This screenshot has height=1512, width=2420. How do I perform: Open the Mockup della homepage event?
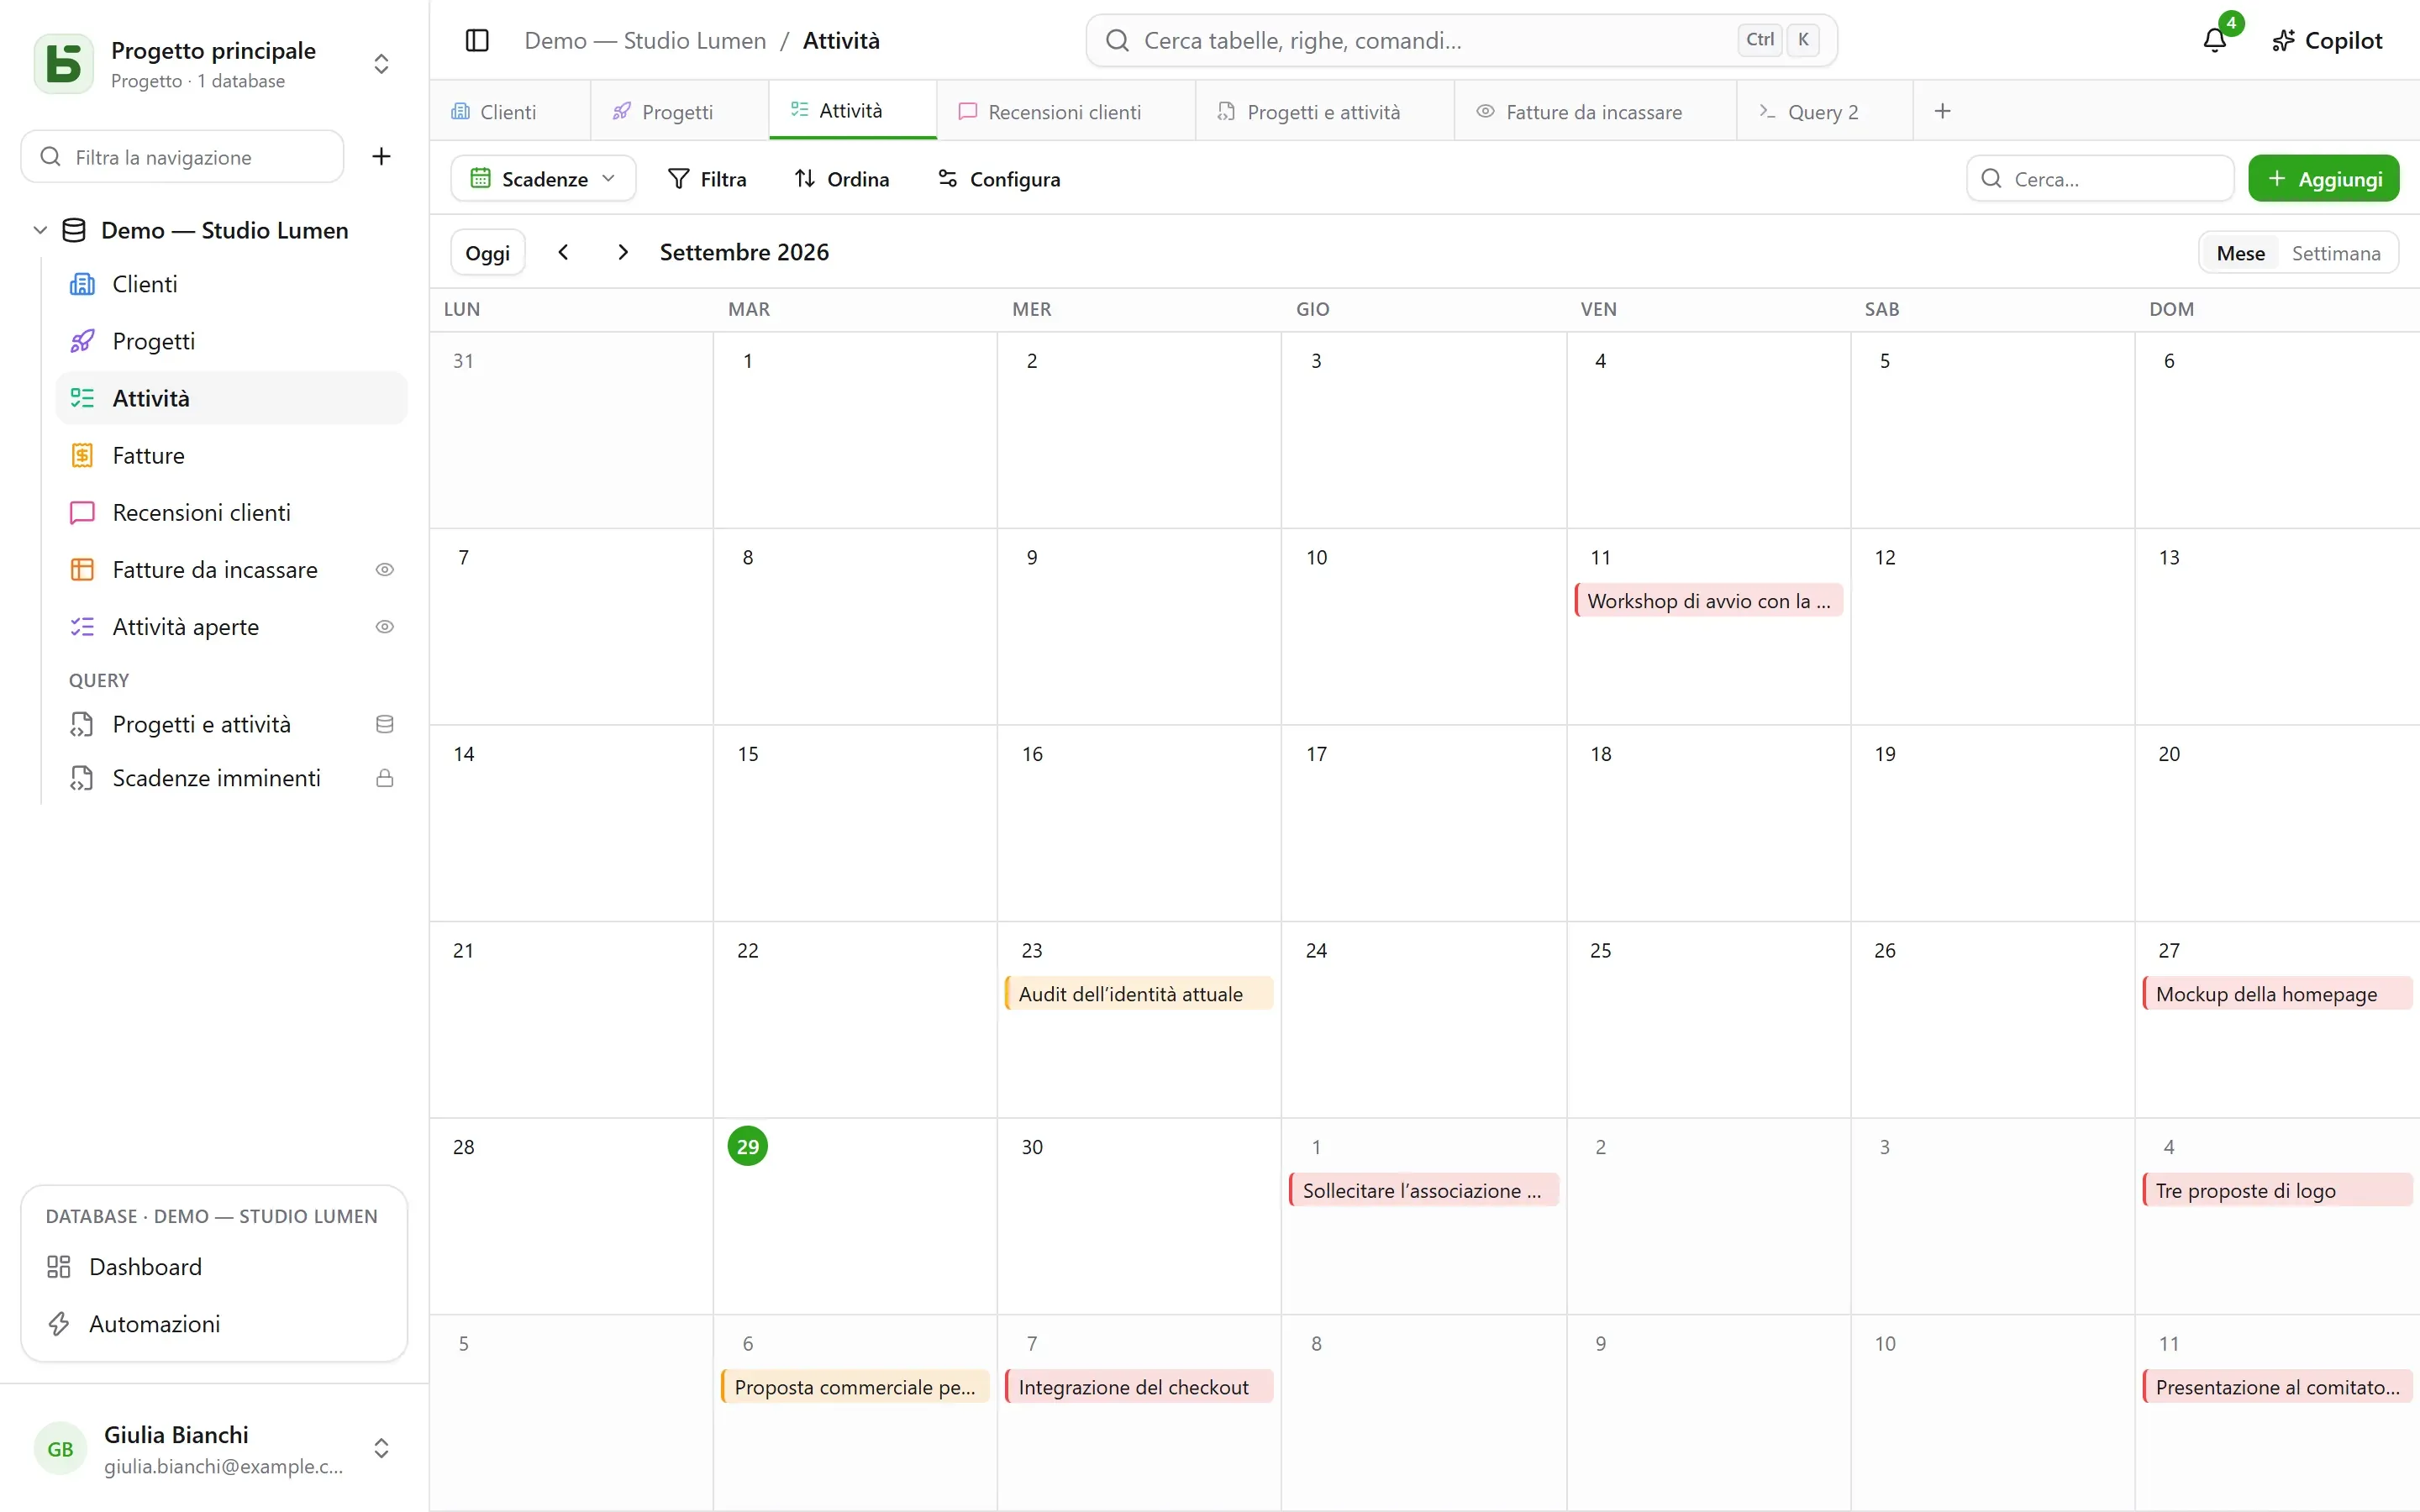coord(2277,994)
